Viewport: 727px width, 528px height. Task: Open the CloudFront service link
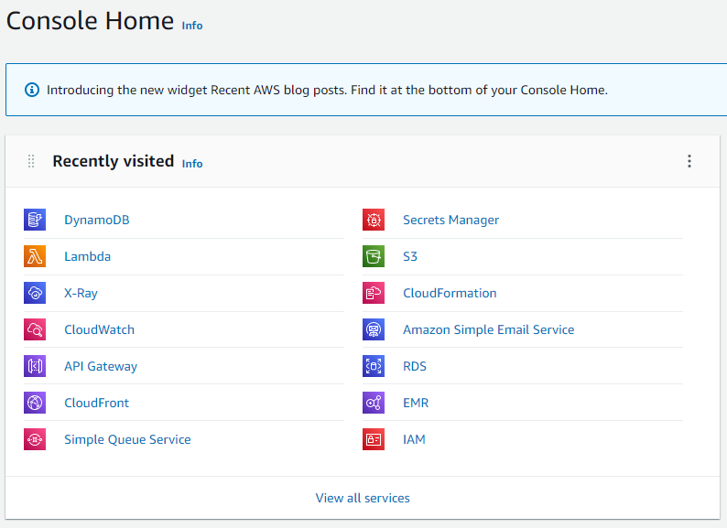click(96, 403)
